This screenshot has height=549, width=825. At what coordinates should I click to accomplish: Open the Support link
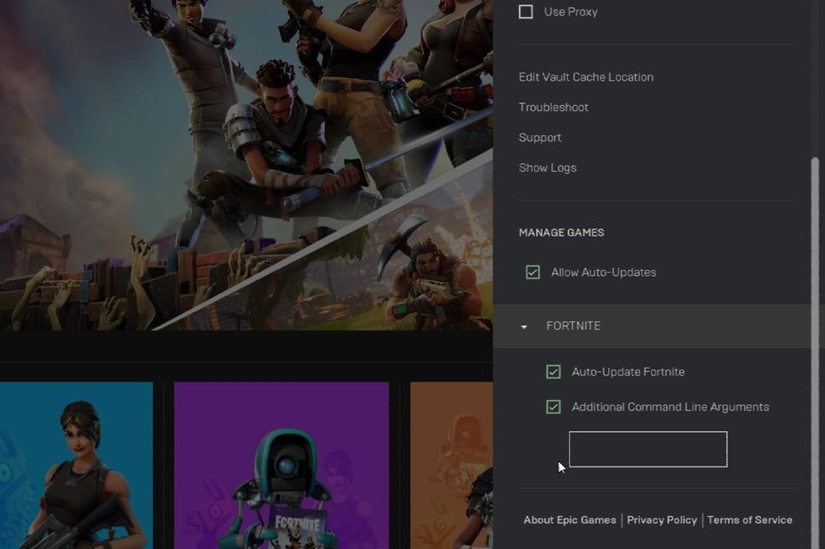(x=540, y=138)
